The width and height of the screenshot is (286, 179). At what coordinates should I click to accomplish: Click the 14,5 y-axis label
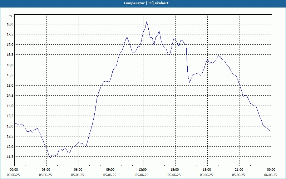tap(10, 96)
